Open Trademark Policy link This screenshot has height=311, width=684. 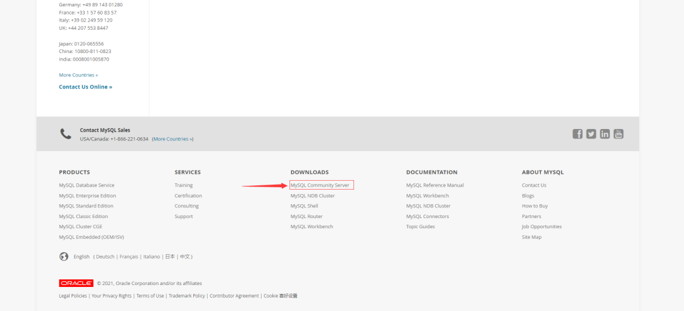pos(187,296)
